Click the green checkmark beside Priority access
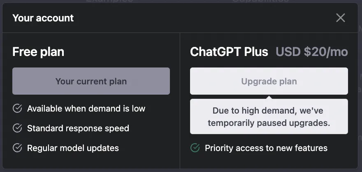The height and width of the screenshot is (172, 362). pos(195,148)
